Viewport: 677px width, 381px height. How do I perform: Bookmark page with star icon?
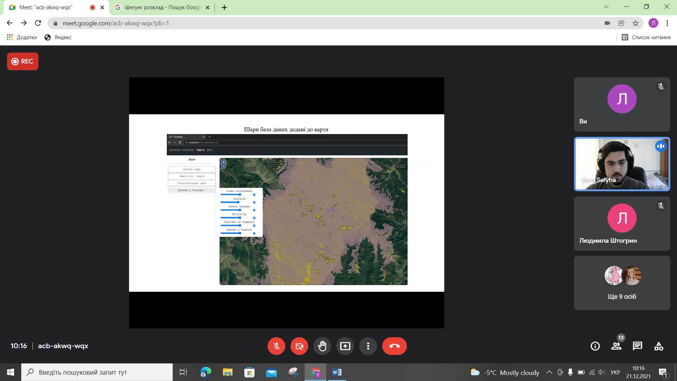pos(635,23)
